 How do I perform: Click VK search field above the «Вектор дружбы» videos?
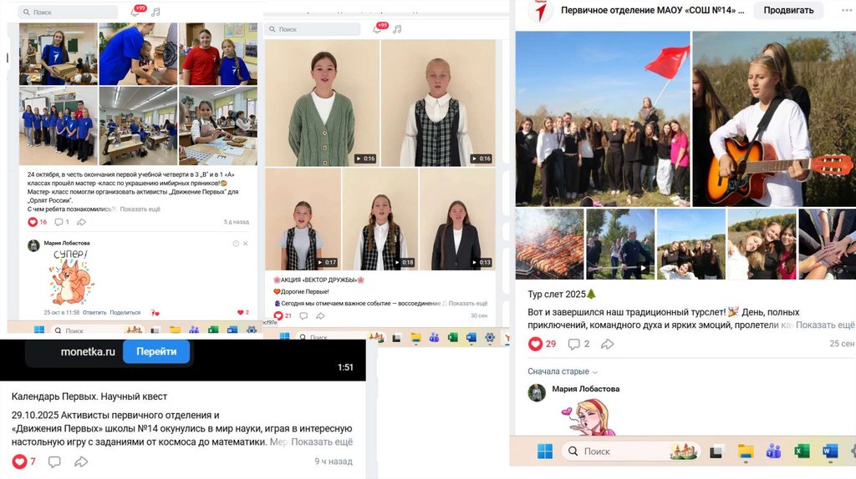pos(313,29)
